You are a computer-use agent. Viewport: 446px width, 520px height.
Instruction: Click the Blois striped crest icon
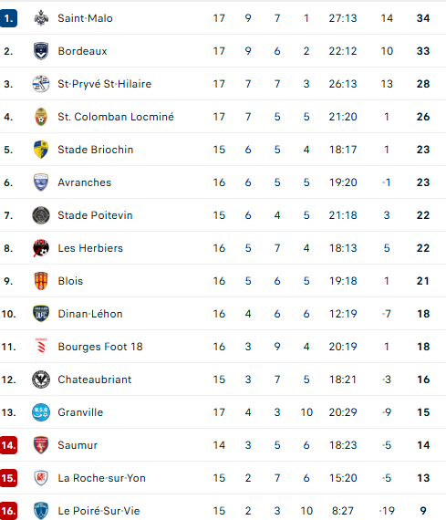point(41,281)
